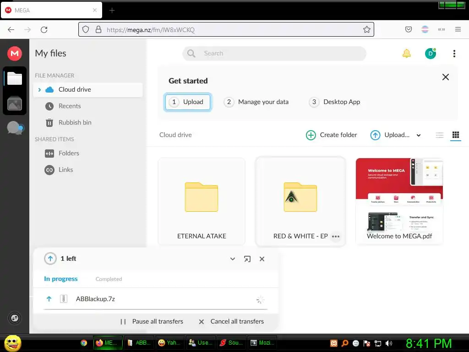
Task: Open Welcome to MEGA.pdf
Action: (x=399, y=201)
